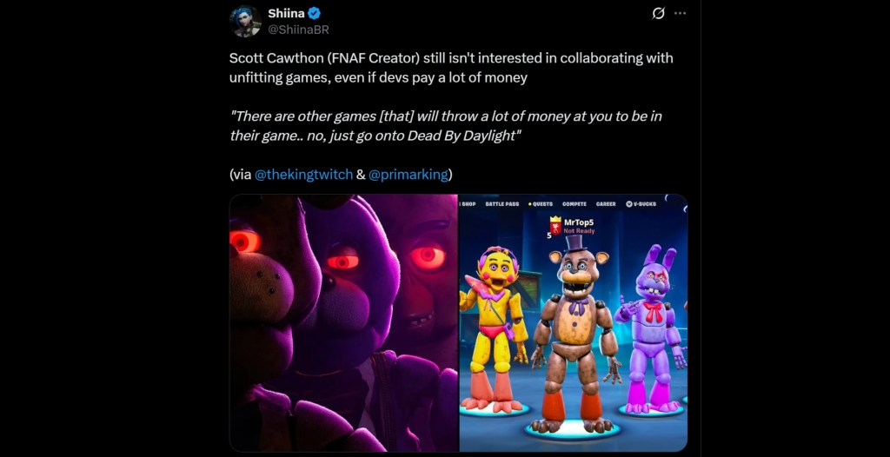Screen dimensions: 890x457
Task: Switch to the Battle Pass tab
Action: pyautogui.click(x=501, y=204)
